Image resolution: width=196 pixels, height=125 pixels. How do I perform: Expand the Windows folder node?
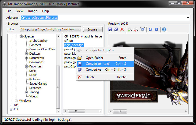click(16, 101)
